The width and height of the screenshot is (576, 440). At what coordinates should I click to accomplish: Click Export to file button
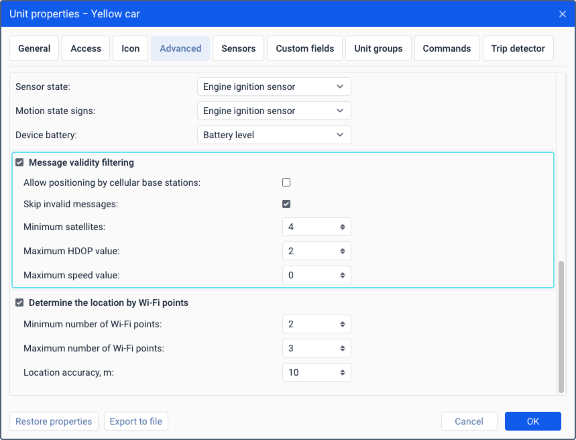pos(135,421)
